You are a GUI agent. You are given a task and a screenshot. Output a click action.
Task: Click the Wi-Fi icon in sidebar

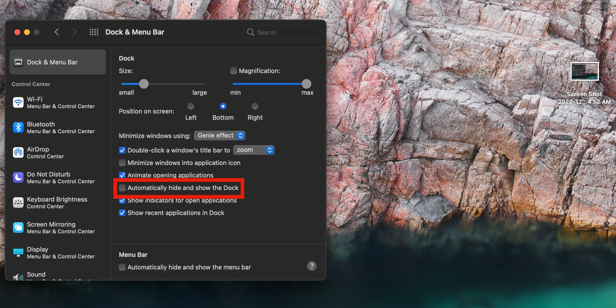click(18, 103)
